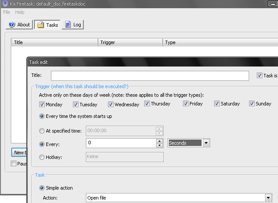Image resolution: width=278 pixels, height=203 pixels.
Task: Open the Action dropdown showing Open file
Action: [267, 198]
